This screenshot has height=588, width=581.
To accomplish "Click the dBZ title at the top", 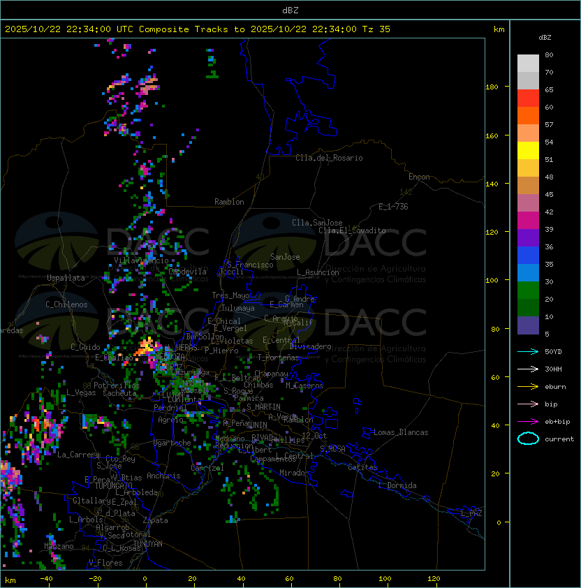I will pyautogui.click(x=290, y=10).
